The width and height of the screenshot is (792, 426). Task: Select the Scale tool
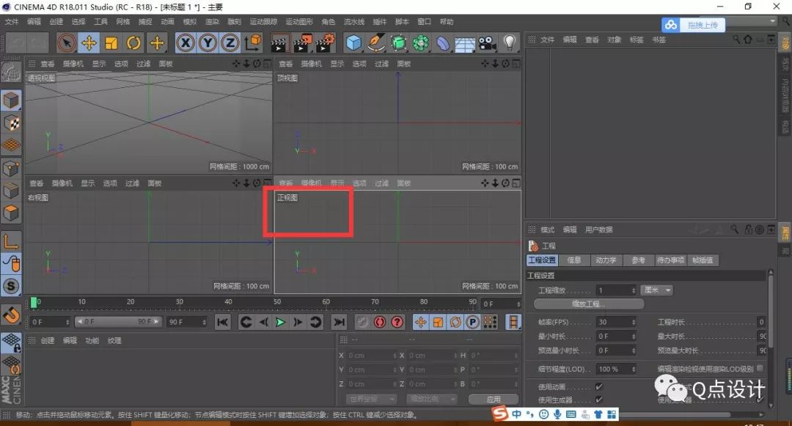[110, 43]
